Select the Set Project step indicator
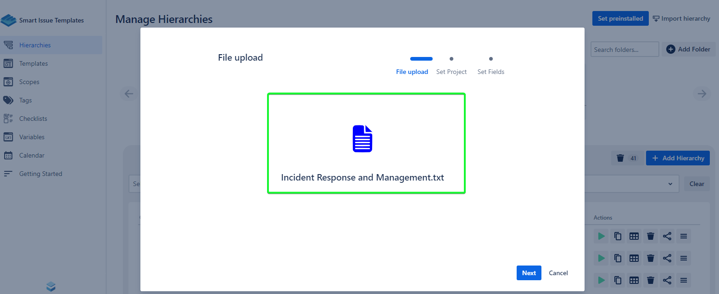The height and width of the screenshot is (294, 719). (451, 59)
